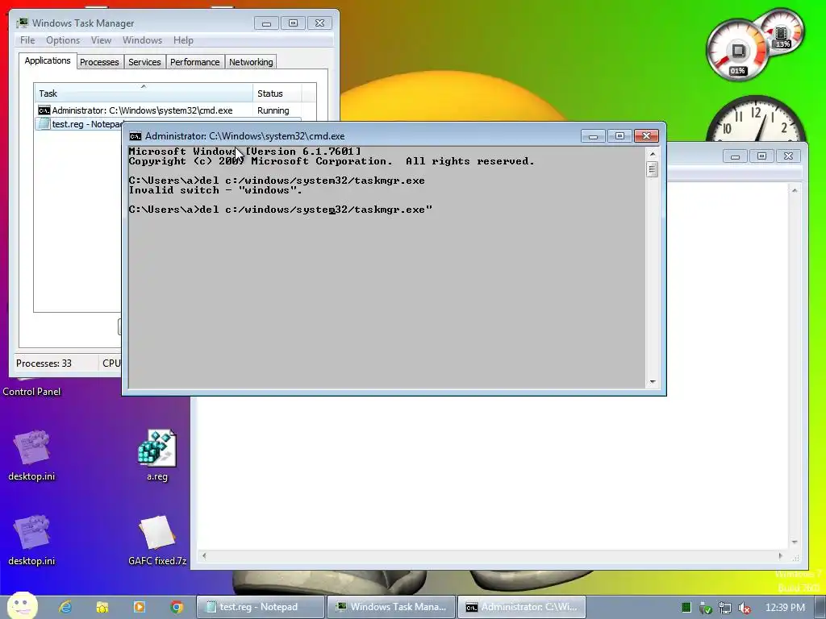Open the Start menu orb

tap(22, 606)
